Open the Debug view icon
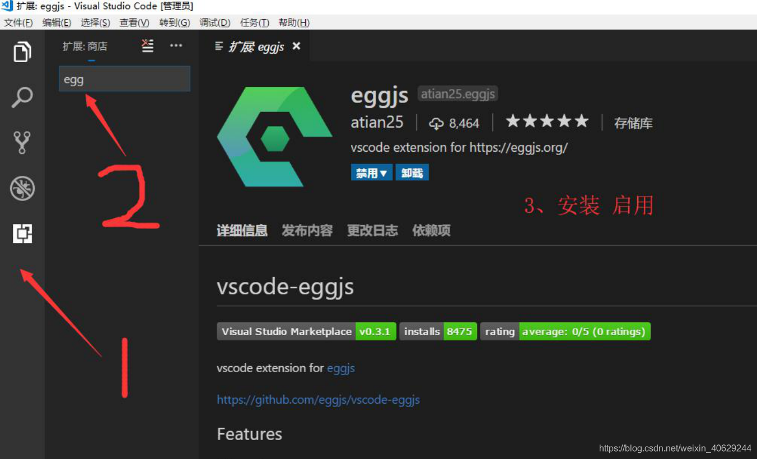 pos(22,189)
